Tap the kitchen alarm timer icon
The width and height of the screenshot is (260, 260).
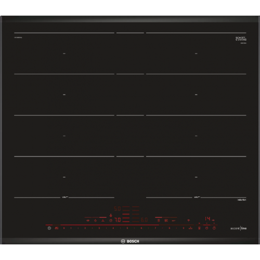[214, 228]
